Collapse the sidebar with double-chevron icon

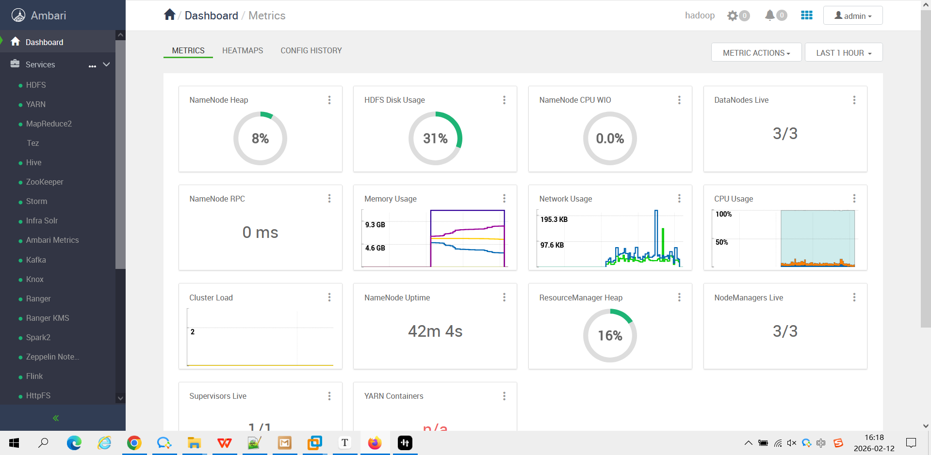click(x=56, y=418)
